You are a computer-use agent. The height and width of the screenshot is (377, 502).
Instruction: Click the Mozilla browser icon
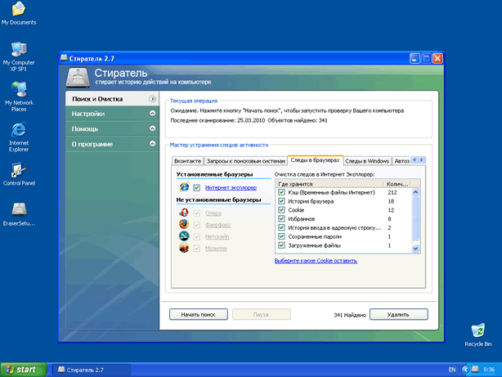183,248
